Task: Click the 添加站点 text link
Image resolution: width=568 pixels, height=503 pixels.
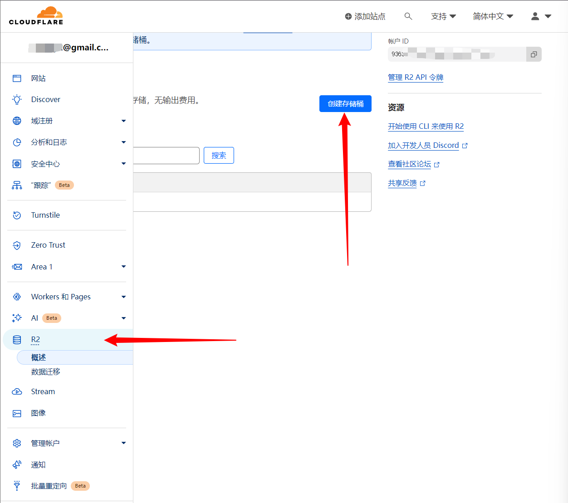Action: tap(370, 16)
